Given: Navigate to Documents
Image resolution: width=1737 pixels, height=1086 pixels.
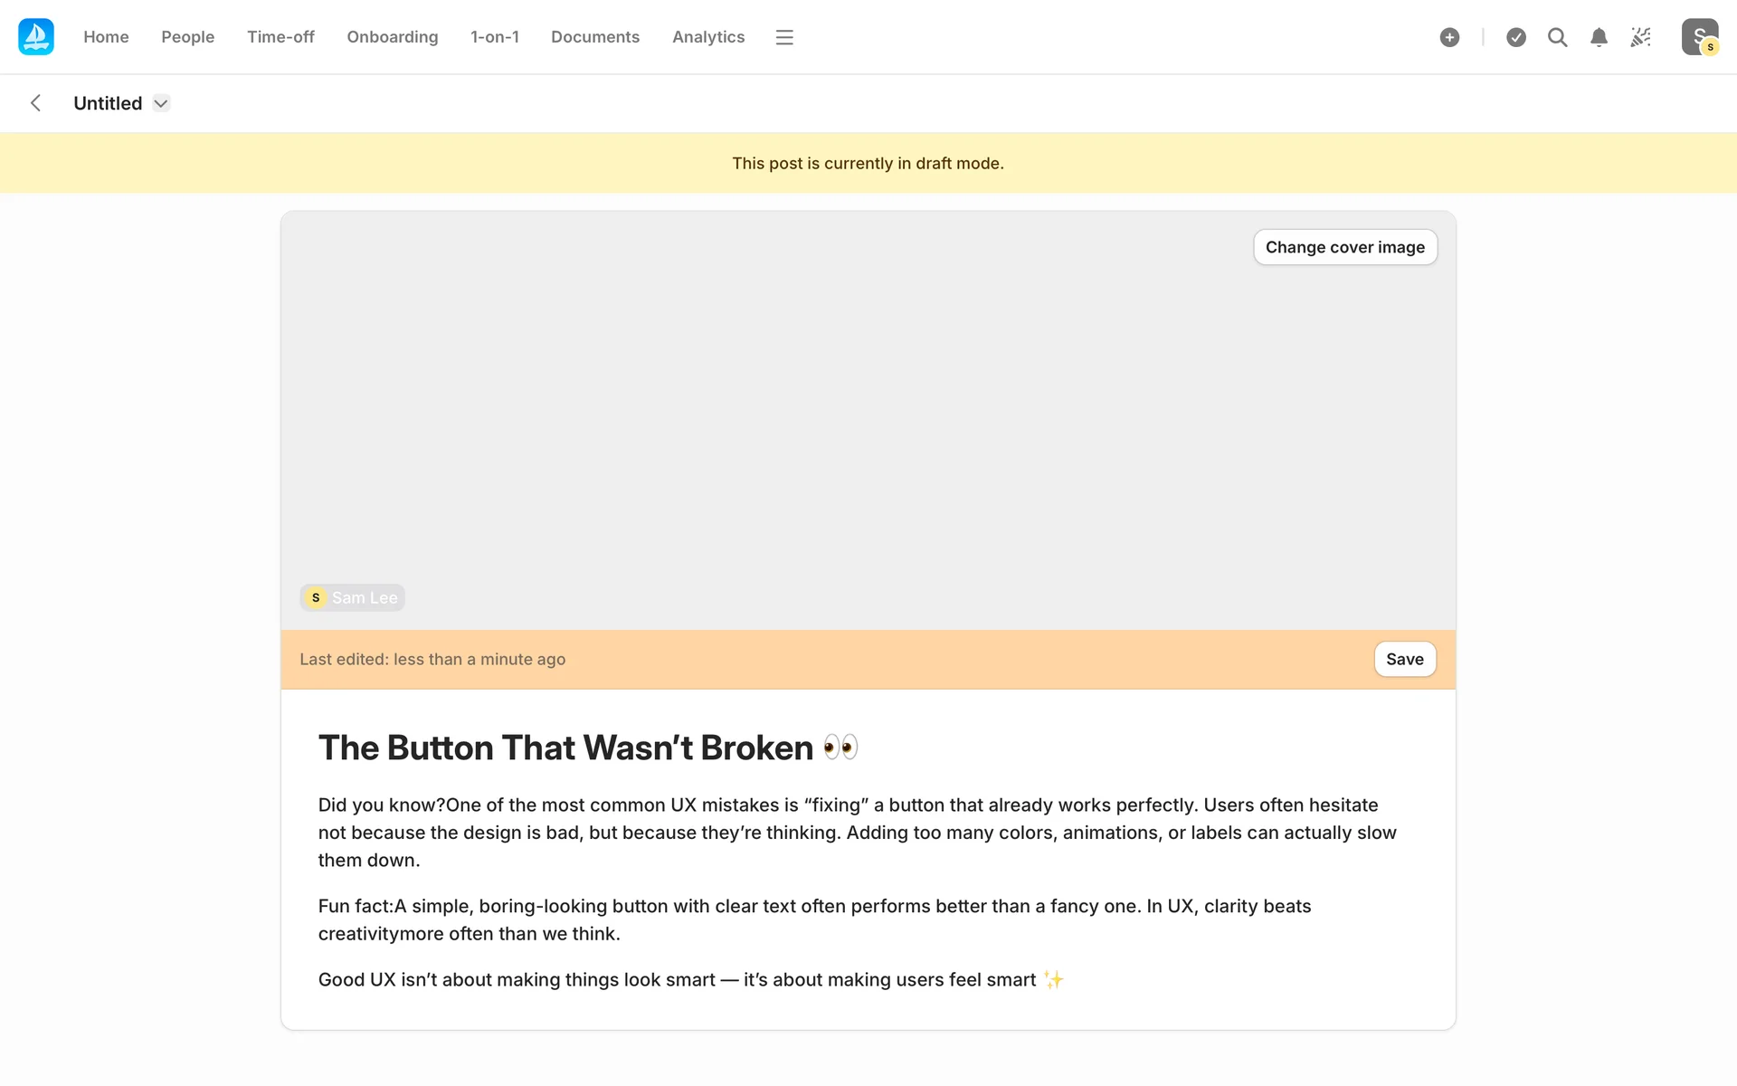Looking at the screenshot, I should 595,37.
